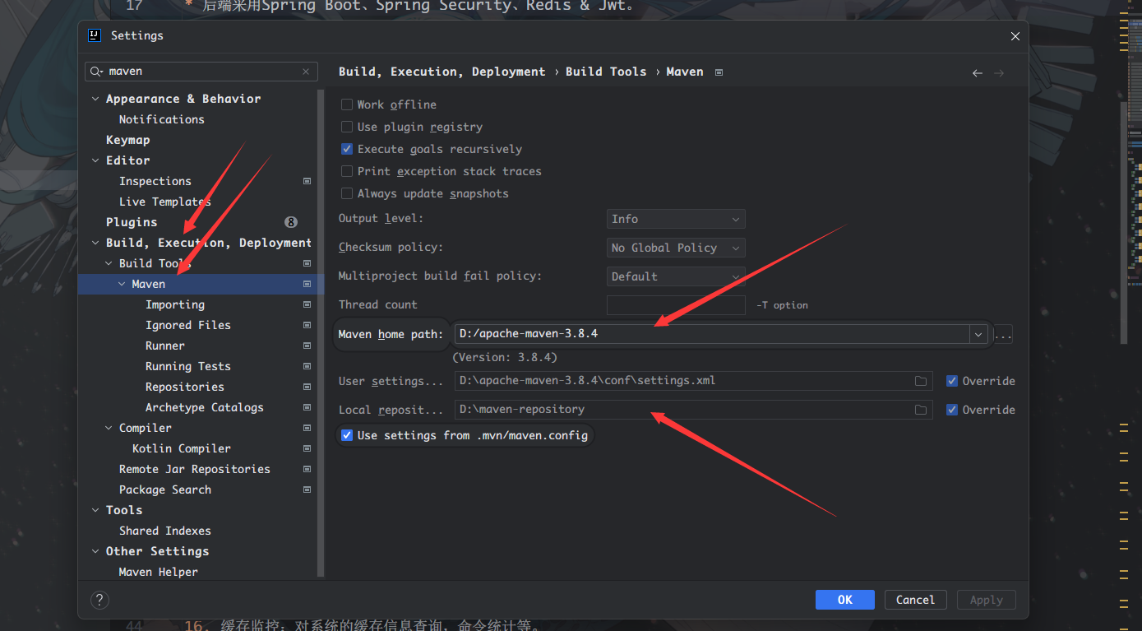Clear the maven search field text
Viewport: 1142px width, 631px height.
tap(306, 72)
